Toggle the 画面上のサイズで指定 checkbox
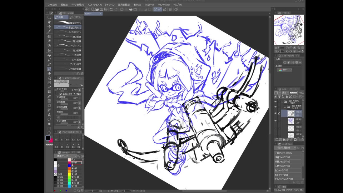343x193 pixels. (61, 94)
